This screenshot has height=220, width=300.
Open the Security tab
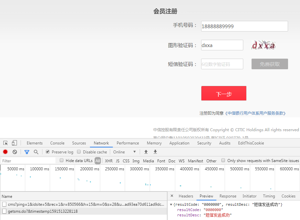pyautogui.click(x=204, y=143)
